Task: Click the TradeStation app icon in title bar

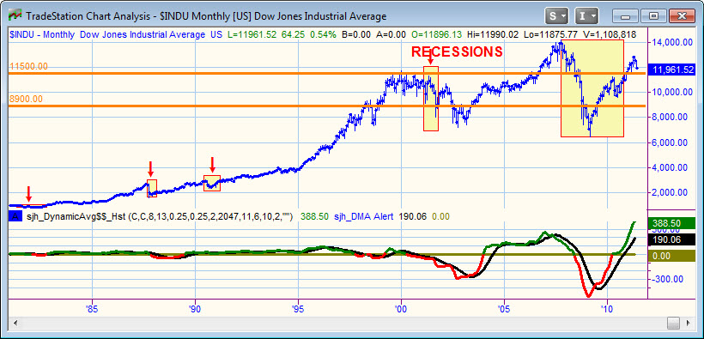Action: click(x=15, y=15)
